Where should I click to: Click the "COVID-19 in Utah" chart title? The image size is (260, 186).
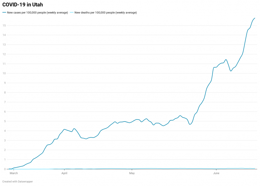23,5
